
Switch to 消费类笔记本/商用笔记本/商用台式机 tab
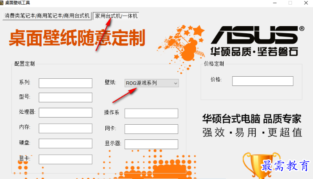click(x=47, y=16)
